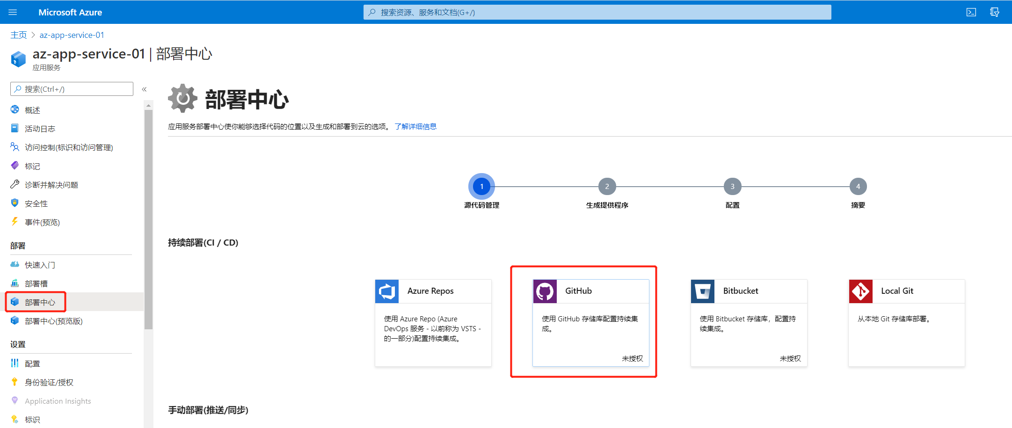This screenshot has width=1012, height=428.
Task: Click the 未授权 status on GitHub card
Action: [x=632, y=358]
